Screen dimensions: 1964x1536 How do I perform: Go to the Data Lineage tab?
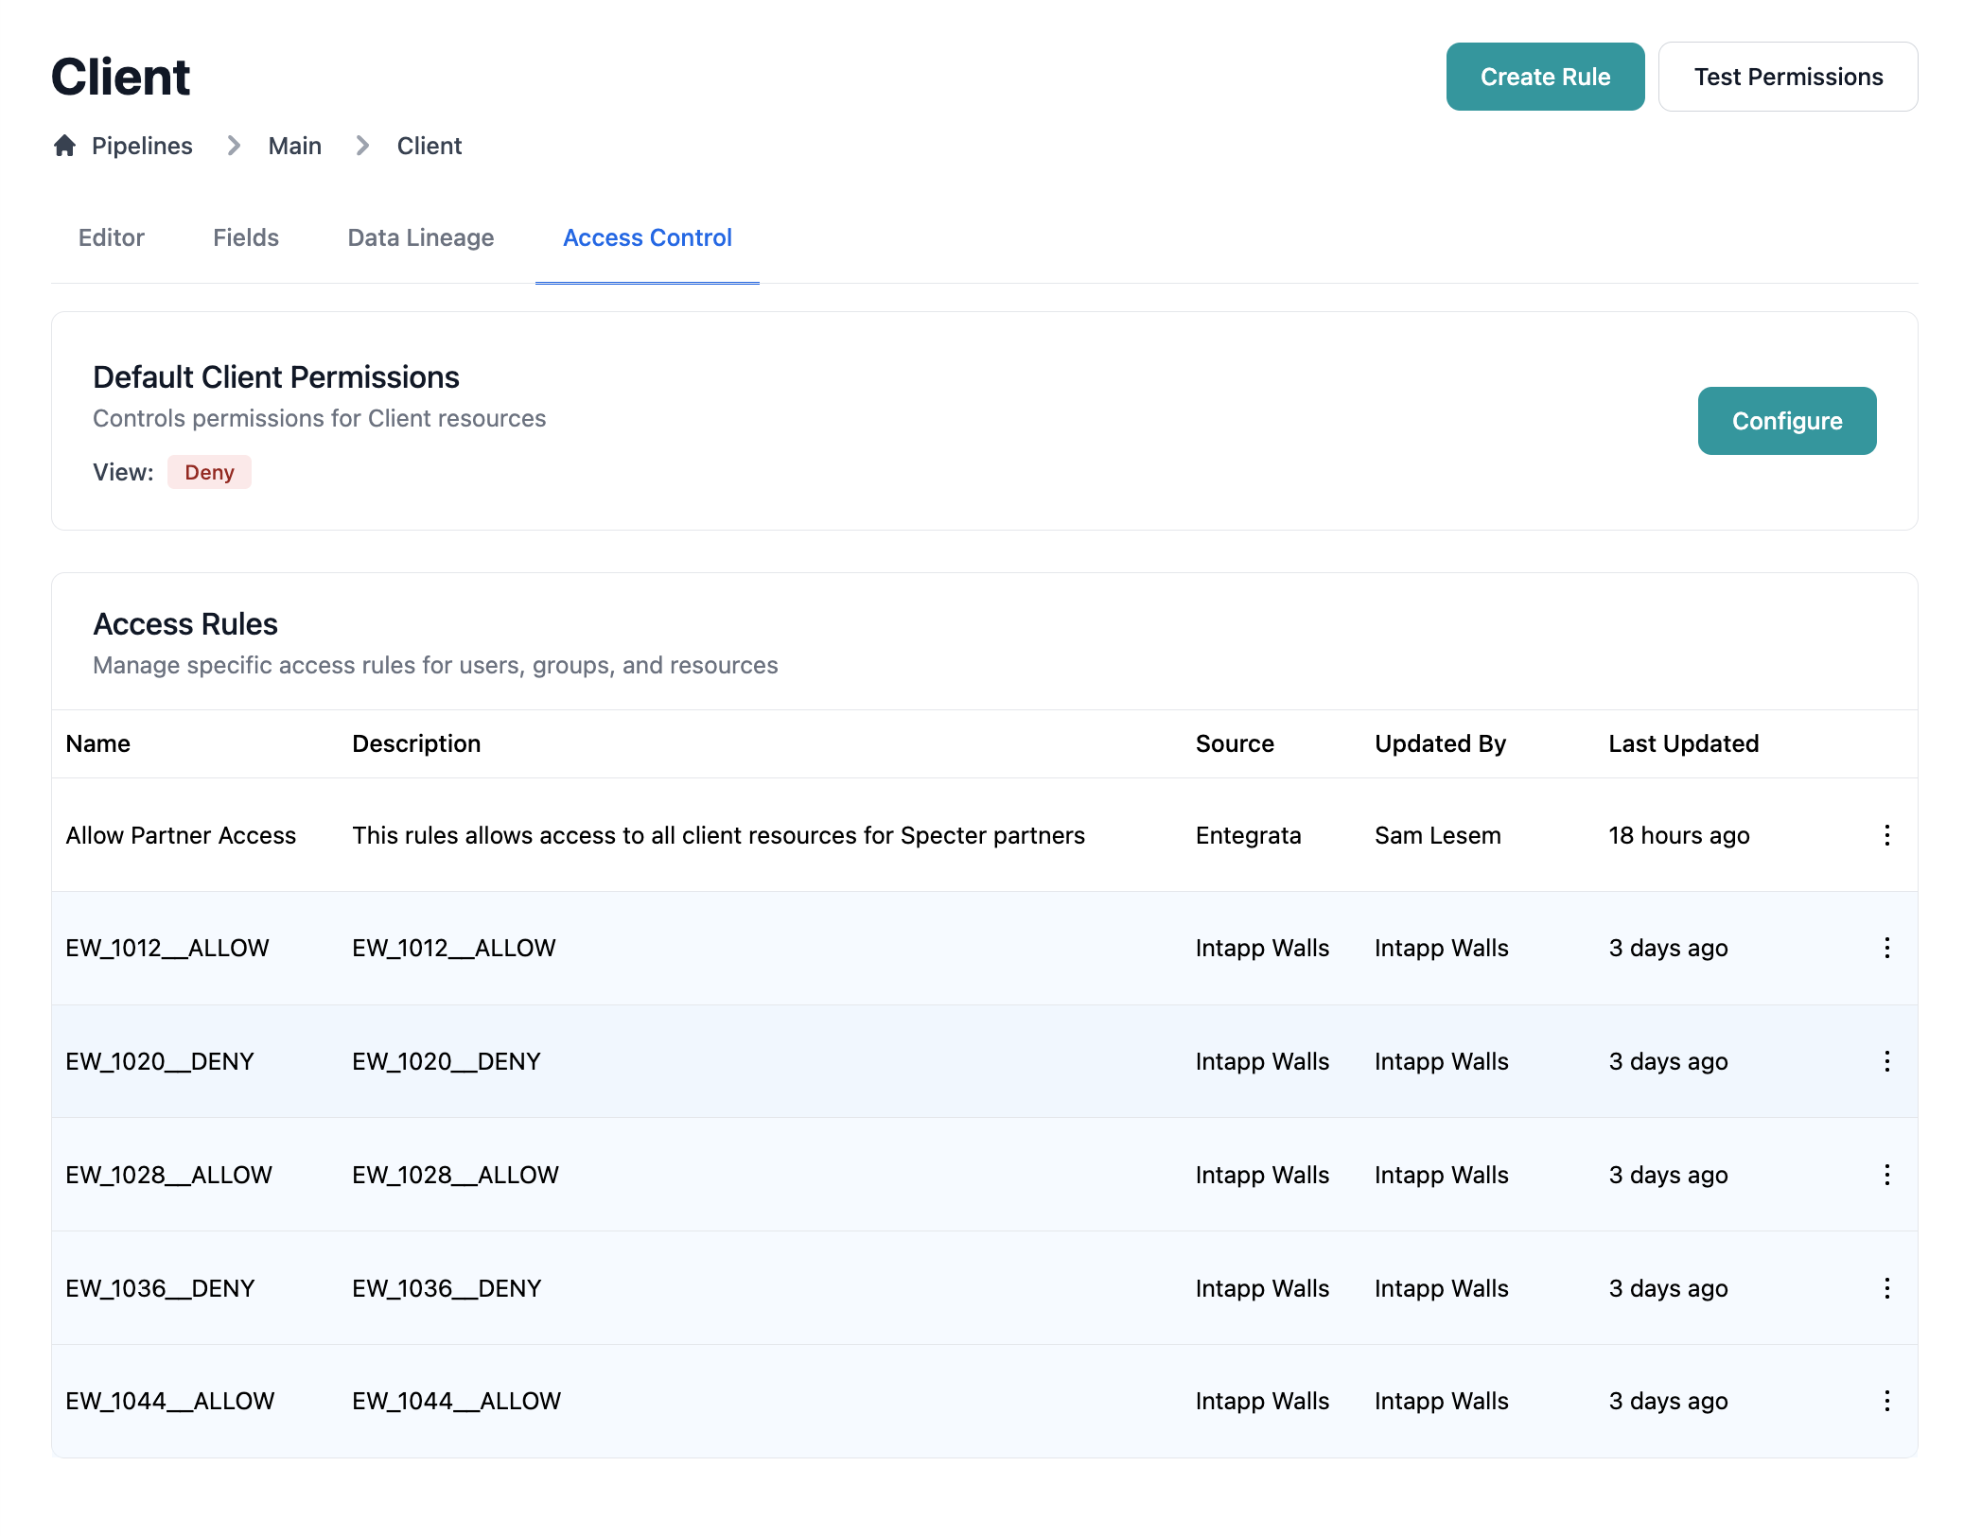(x=421, y=237)
